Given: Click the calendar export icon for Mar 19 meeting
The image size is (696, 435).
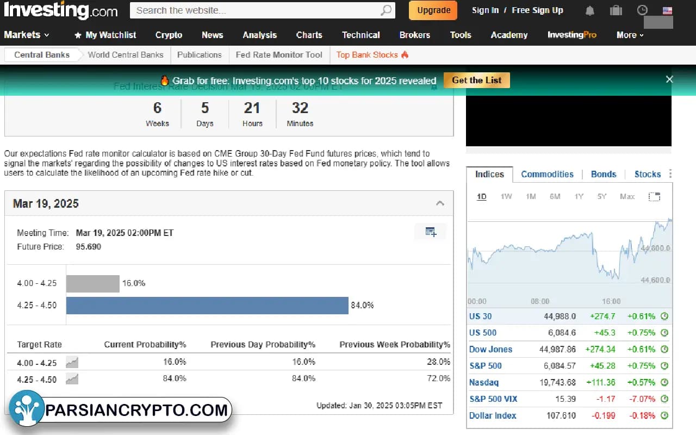Looking at the screenshot, I should click(x=431, y=232).
